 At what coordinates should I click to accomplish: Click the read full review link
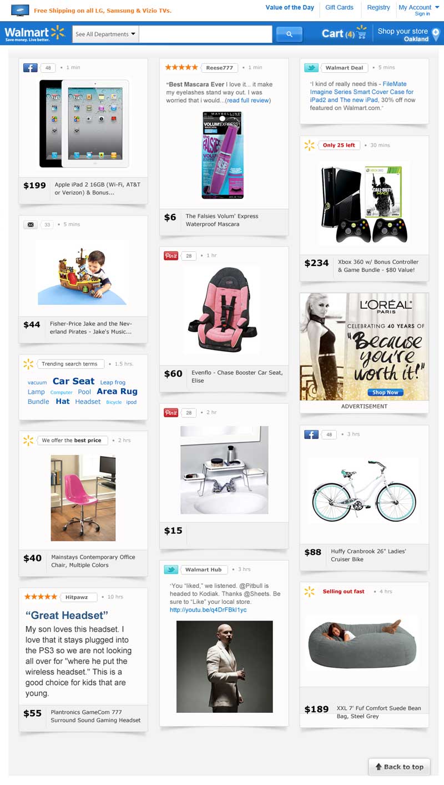tap(248, 101)
